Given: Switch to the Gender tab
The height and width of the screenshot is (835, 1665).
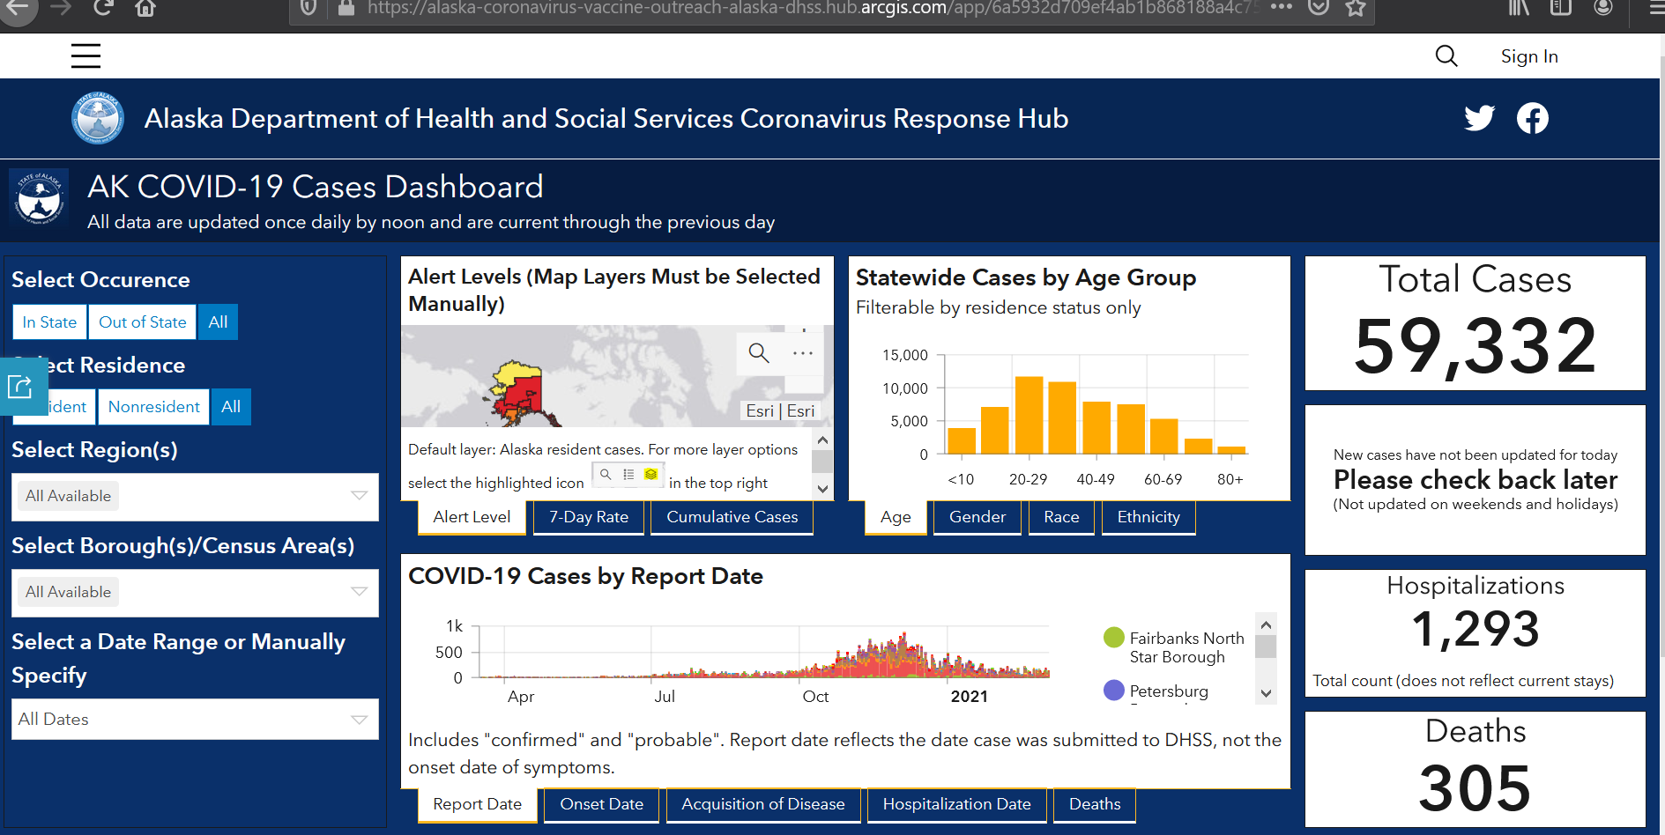Looking at the screenshot, I should [977, 517].
